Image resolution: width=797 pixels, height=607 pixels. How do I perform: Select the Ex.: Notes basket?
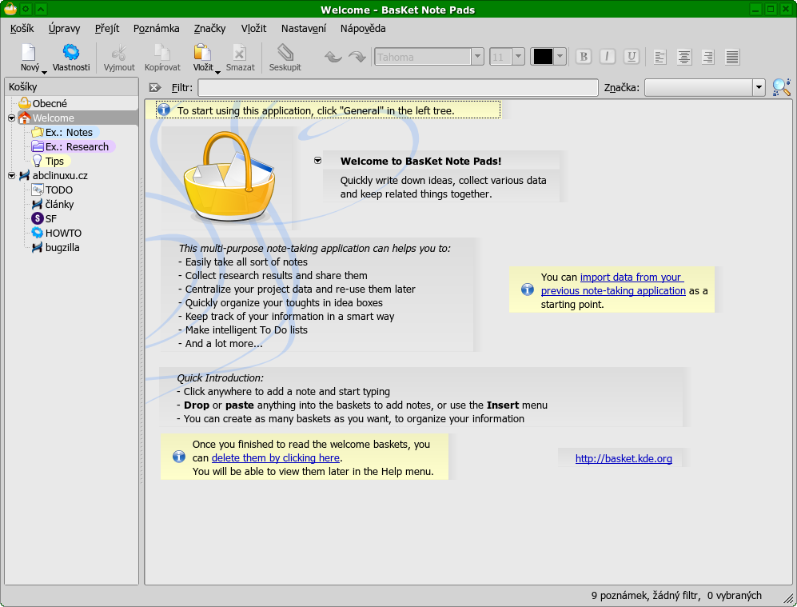click(69, 133)
